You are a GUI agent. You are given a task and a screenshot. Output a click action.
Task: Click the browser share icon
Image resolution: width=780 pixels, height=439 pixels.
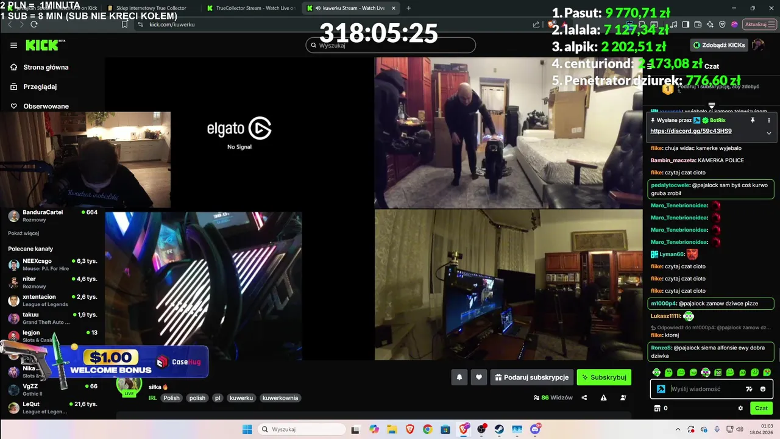[x=536, y=24]
